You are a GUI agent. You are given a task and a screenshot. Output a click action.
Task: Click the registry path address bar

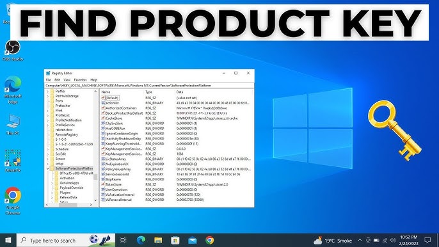point(149,85)
